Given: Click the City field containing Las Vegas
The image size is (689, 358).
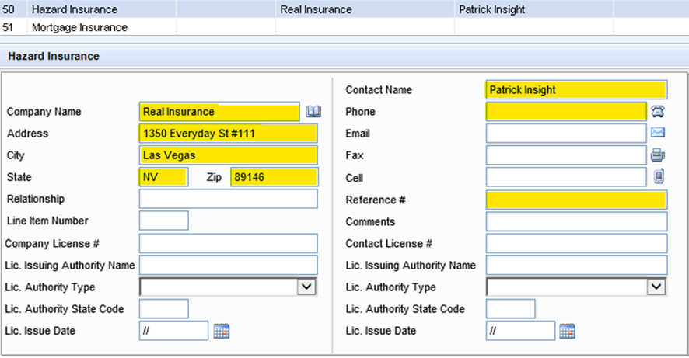Looking at the screenshot, I should pyautogui.click(x=228, y=155).
